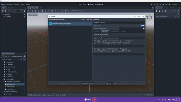Screen dimensions: 181x102
Task: Add a new node in Scene dock
Action: point(3,11)
